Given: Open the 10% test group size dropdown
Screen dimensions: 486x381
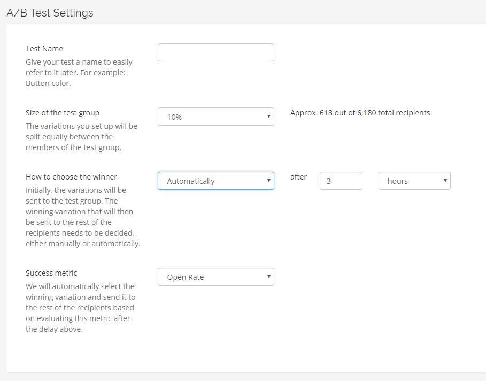Looking at the screenshot, I should pyautogui.click(x=215, y=116).
